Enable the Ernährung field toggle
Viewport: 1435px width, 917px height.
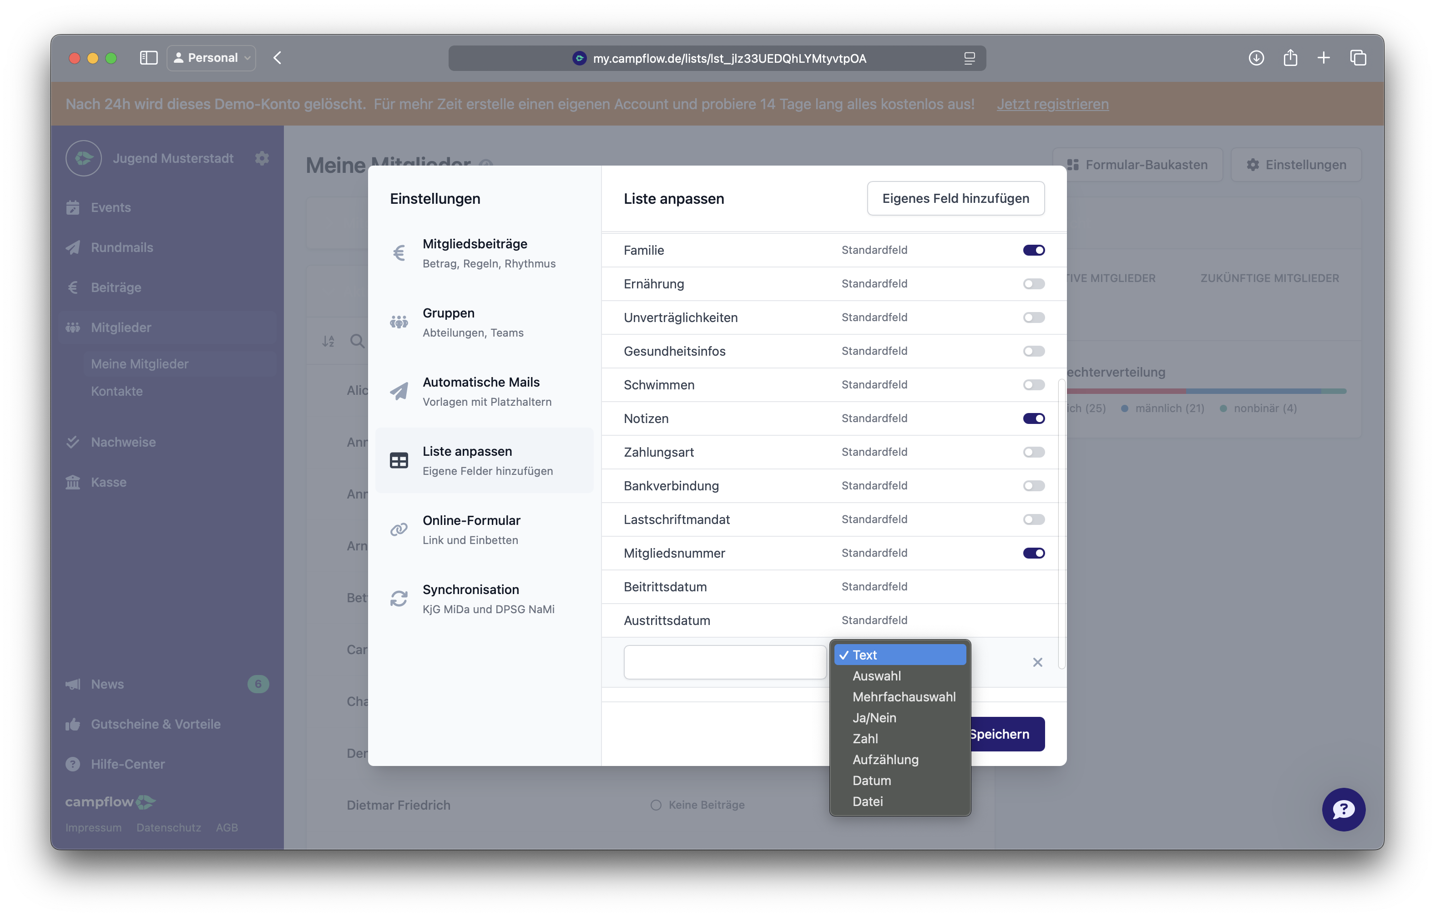pos(1034,284)
